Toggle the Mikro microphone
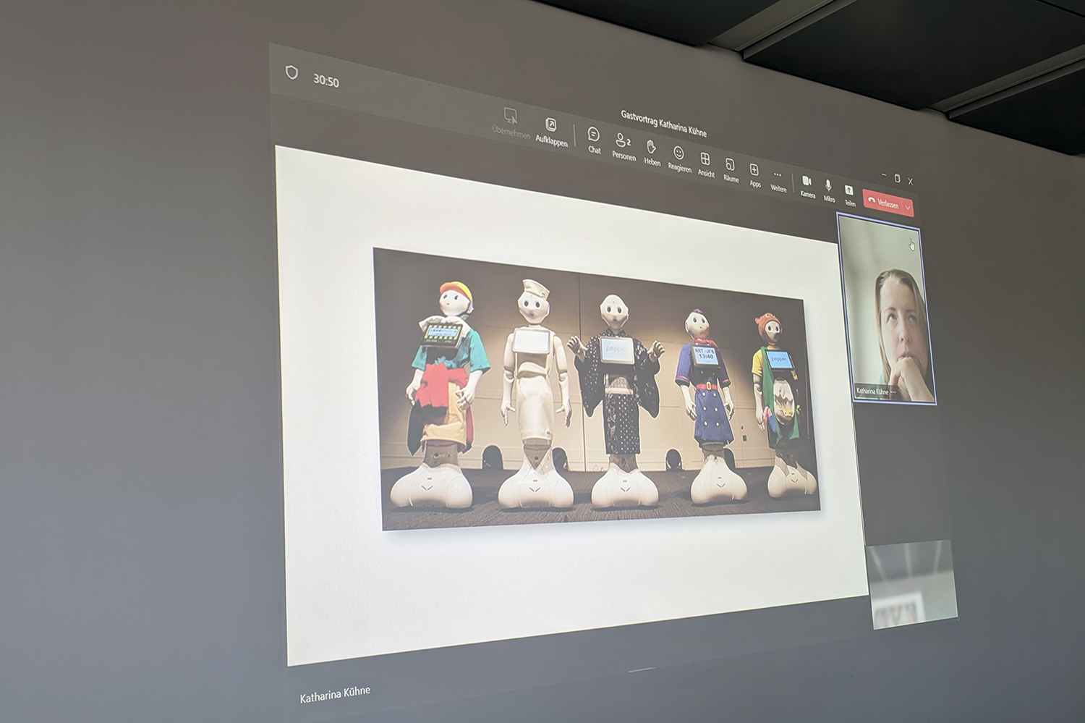This screenshot has width=1085, height=723. [x=829, y=190]
